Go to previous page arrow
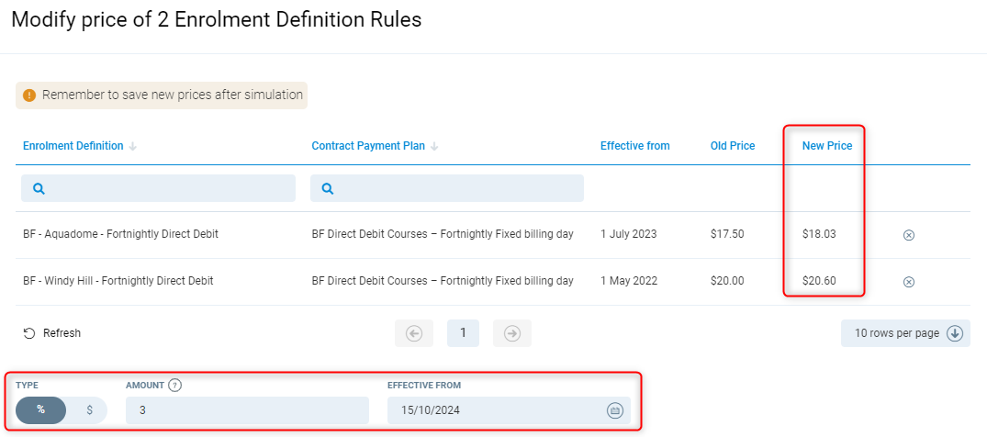Viewport: 987px width, 437px height. point(414,333)
